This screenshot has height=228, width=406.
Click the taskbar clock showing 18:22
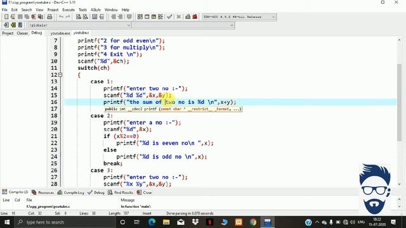tap(377, 222)
